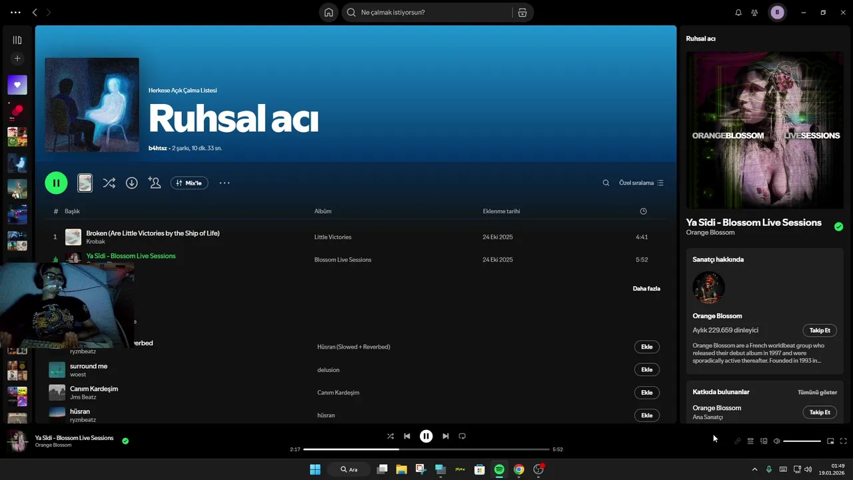Follow Orange Blossom in Katkıda bulunanlar card

(x=820, y=412)
